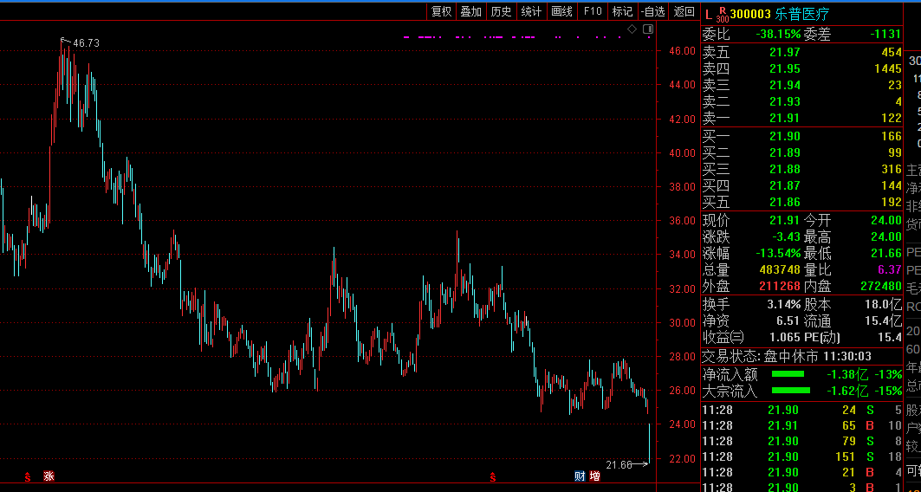Remove stock via -自选 button
Screen dimensions: 921x492
(653, 11)
